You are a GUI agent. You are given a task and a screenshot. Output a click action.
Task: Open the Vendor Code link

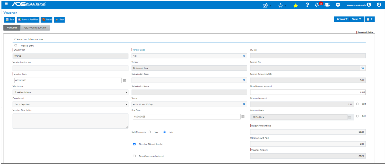pyautogui.click(x=139, y=50)
